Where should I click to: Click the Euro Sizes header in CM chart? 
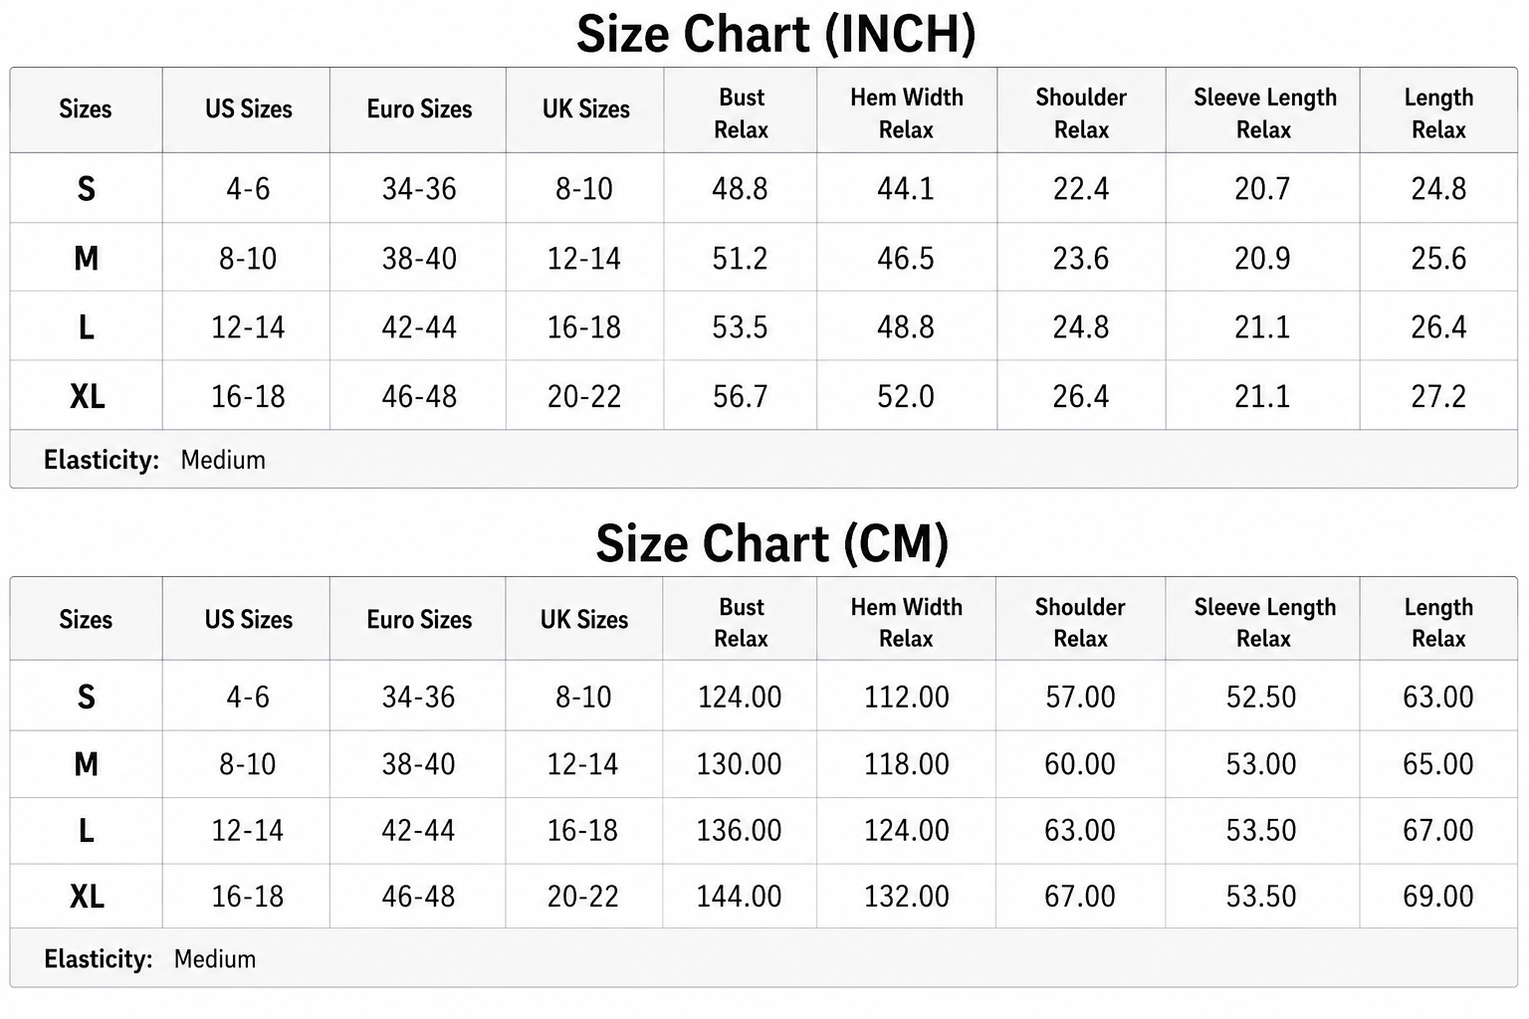[x=419, y=620]
